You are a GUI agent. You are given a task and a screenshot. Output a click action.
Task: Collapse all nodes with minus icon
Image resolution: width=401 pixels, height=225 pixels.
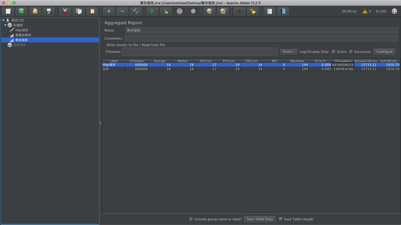tap(122, 11)
